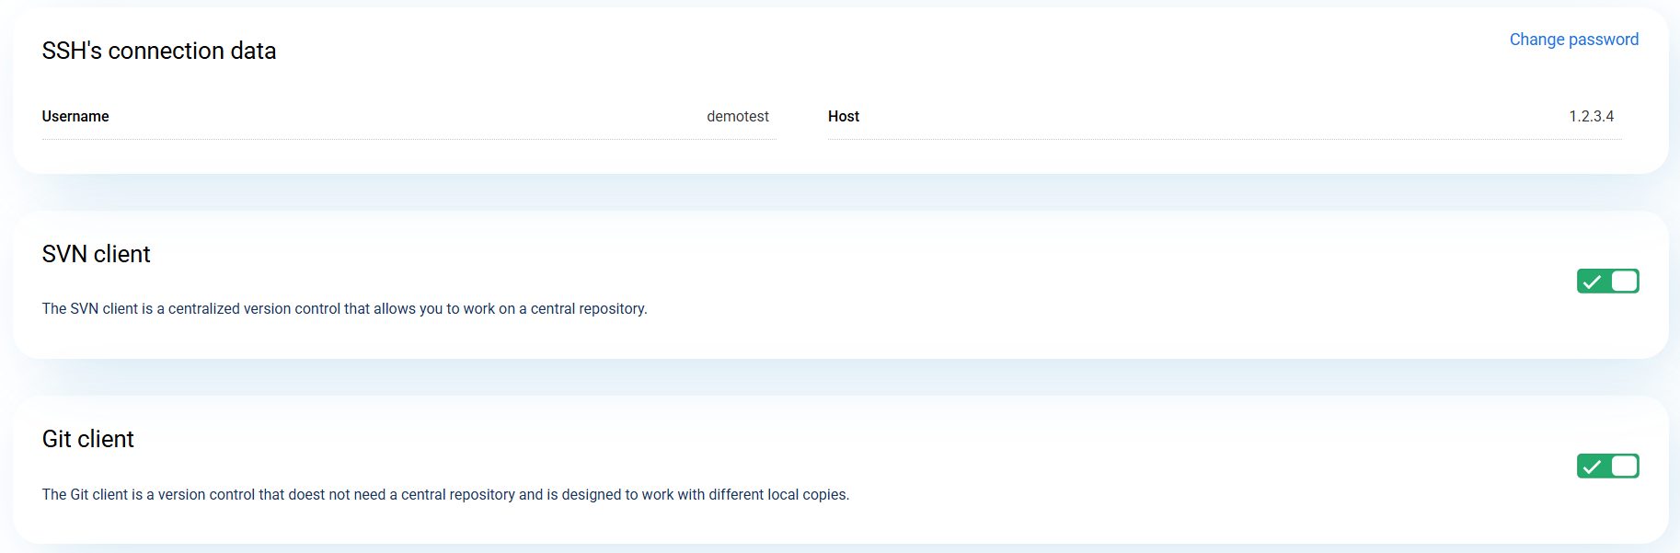Click the SVN client description text
This screenshot has width=1680, height=553.
[x=344, y=309]
